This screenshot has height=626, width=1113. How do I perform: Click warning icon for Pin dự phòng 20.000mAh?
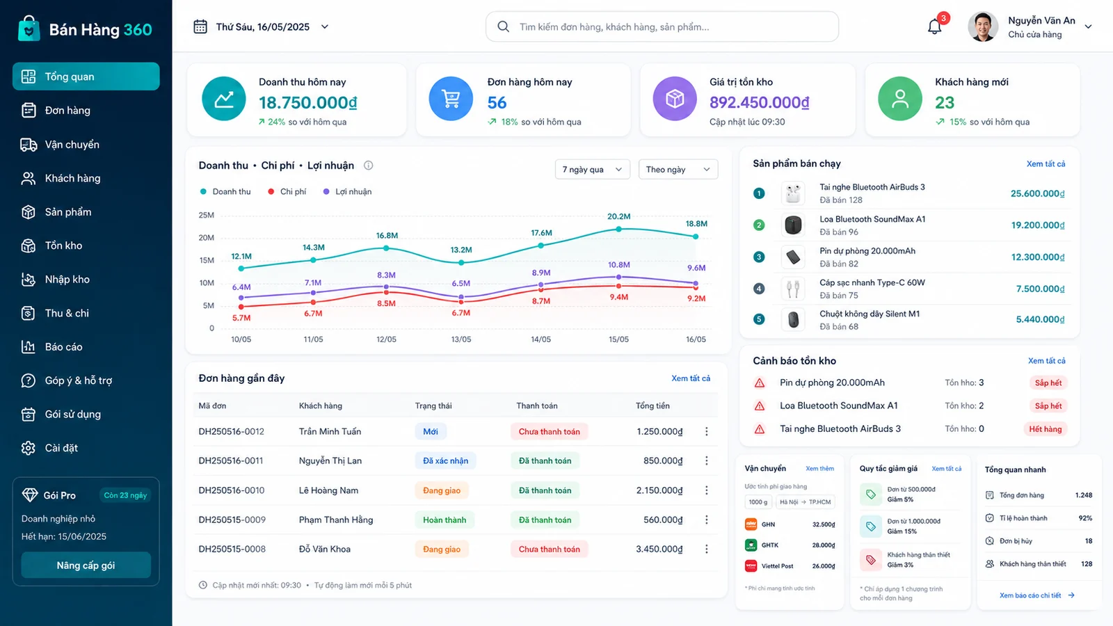pos(760,383)
